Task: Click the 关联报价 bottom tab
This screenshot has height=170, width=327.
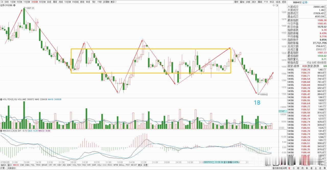Action: 11,168
